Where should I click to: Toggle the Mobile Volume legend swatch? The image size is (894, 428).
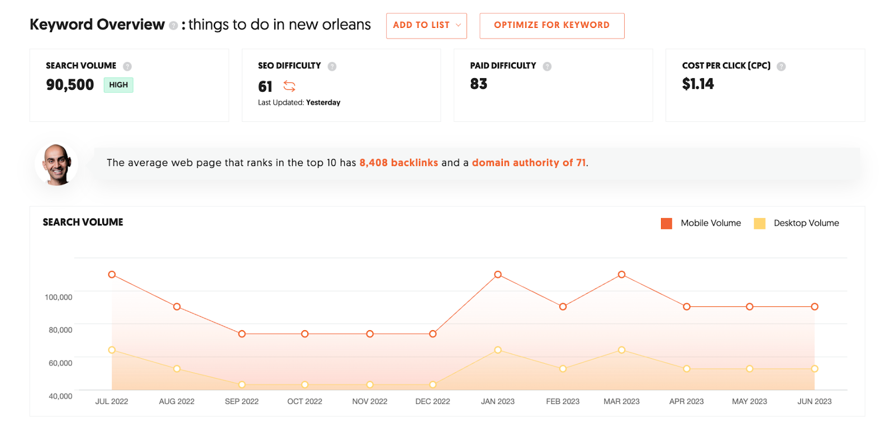coord(667,223)
